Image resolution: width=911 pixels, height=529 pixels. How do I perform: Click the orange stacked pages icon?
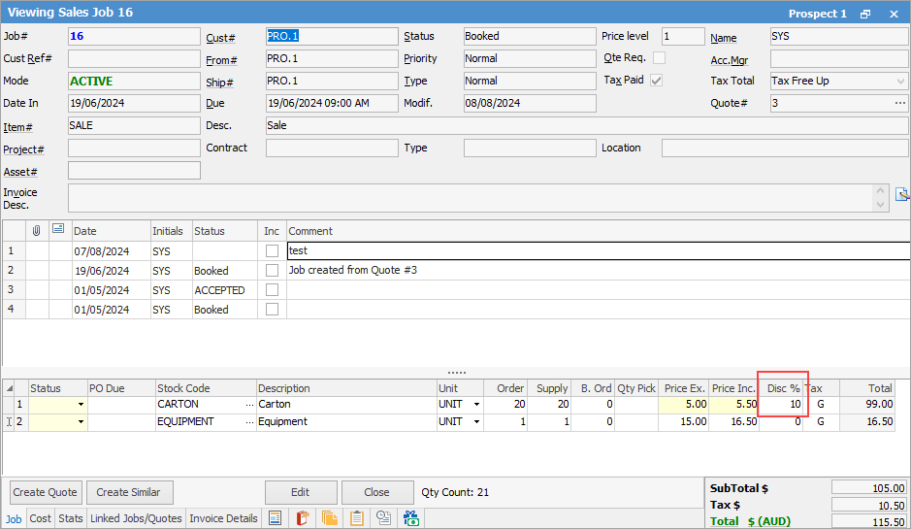coord(329,518)
